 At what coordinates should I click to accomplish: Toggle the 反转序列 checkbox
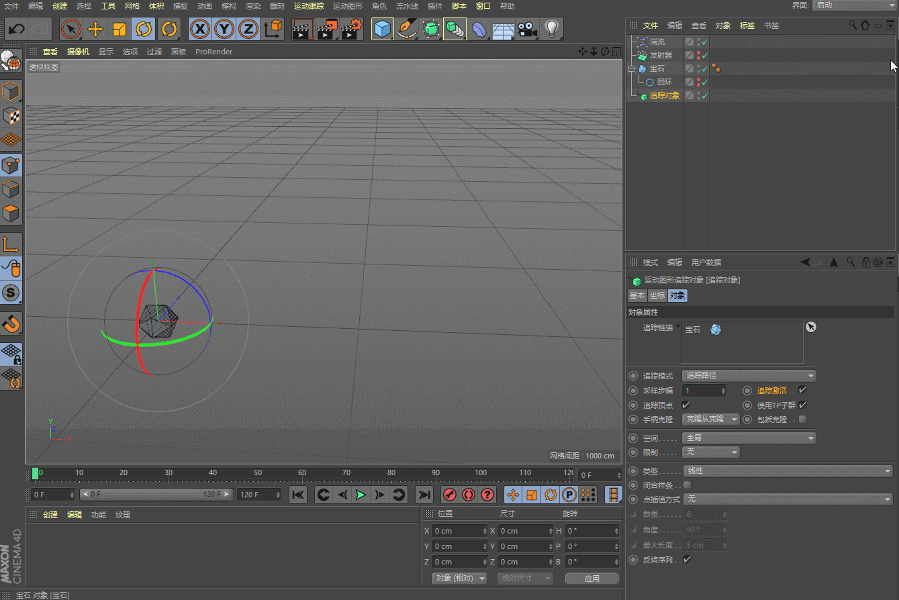[x=687, y=559]
